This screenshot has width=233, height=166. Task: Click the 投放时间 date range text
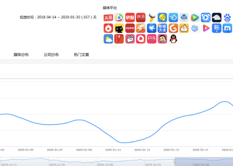tap(58, 17)
